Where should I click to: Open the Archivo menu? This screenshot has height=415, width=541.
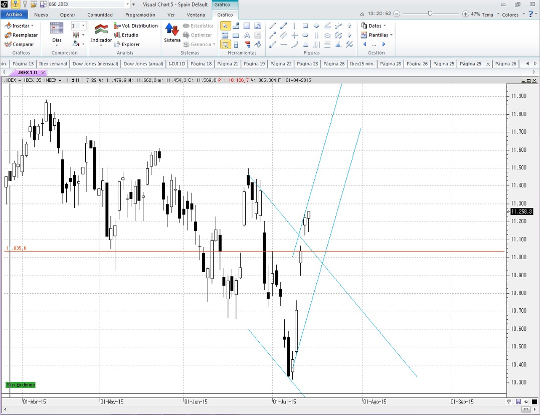(14, 15)
